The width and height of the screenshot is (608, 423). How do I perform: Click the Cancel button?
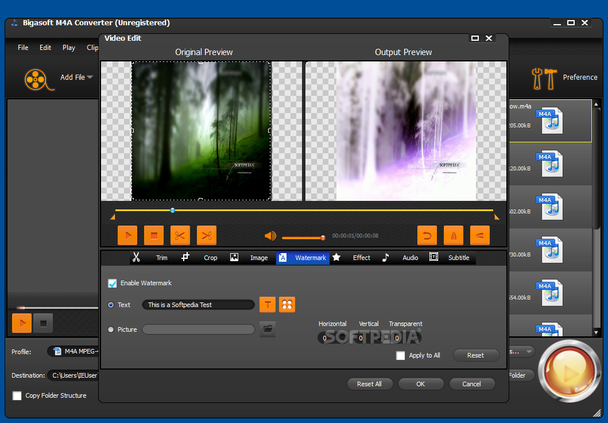pos(471,384)
